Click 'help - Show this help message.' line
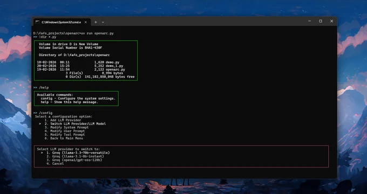The image size is (367, 194). coord(69,102)
